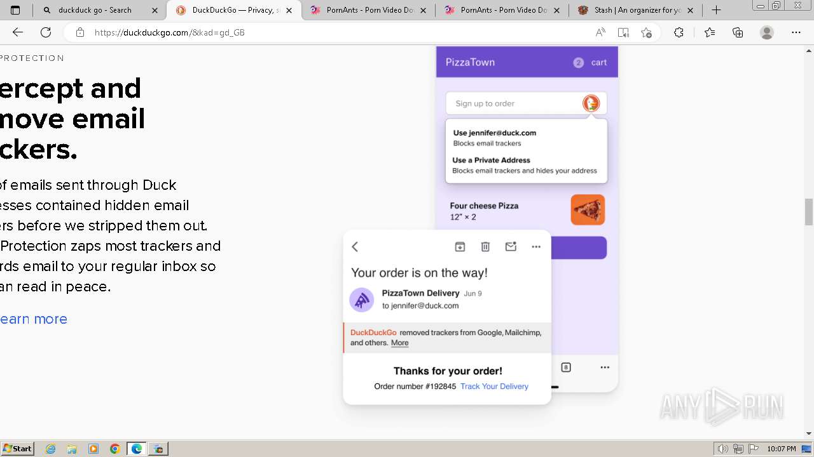Image resolution: width=814 pixels, height=457 pixels.
Task: Open a new tab with plus button
Action: pos(717,10)
